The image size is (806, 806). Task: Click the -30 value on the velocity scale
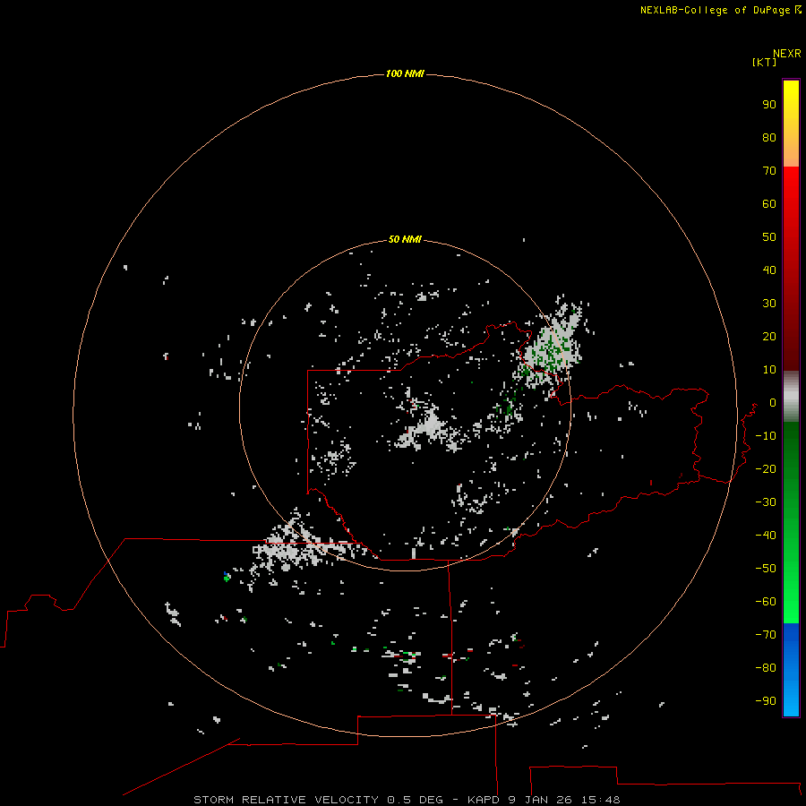point(766,502)
